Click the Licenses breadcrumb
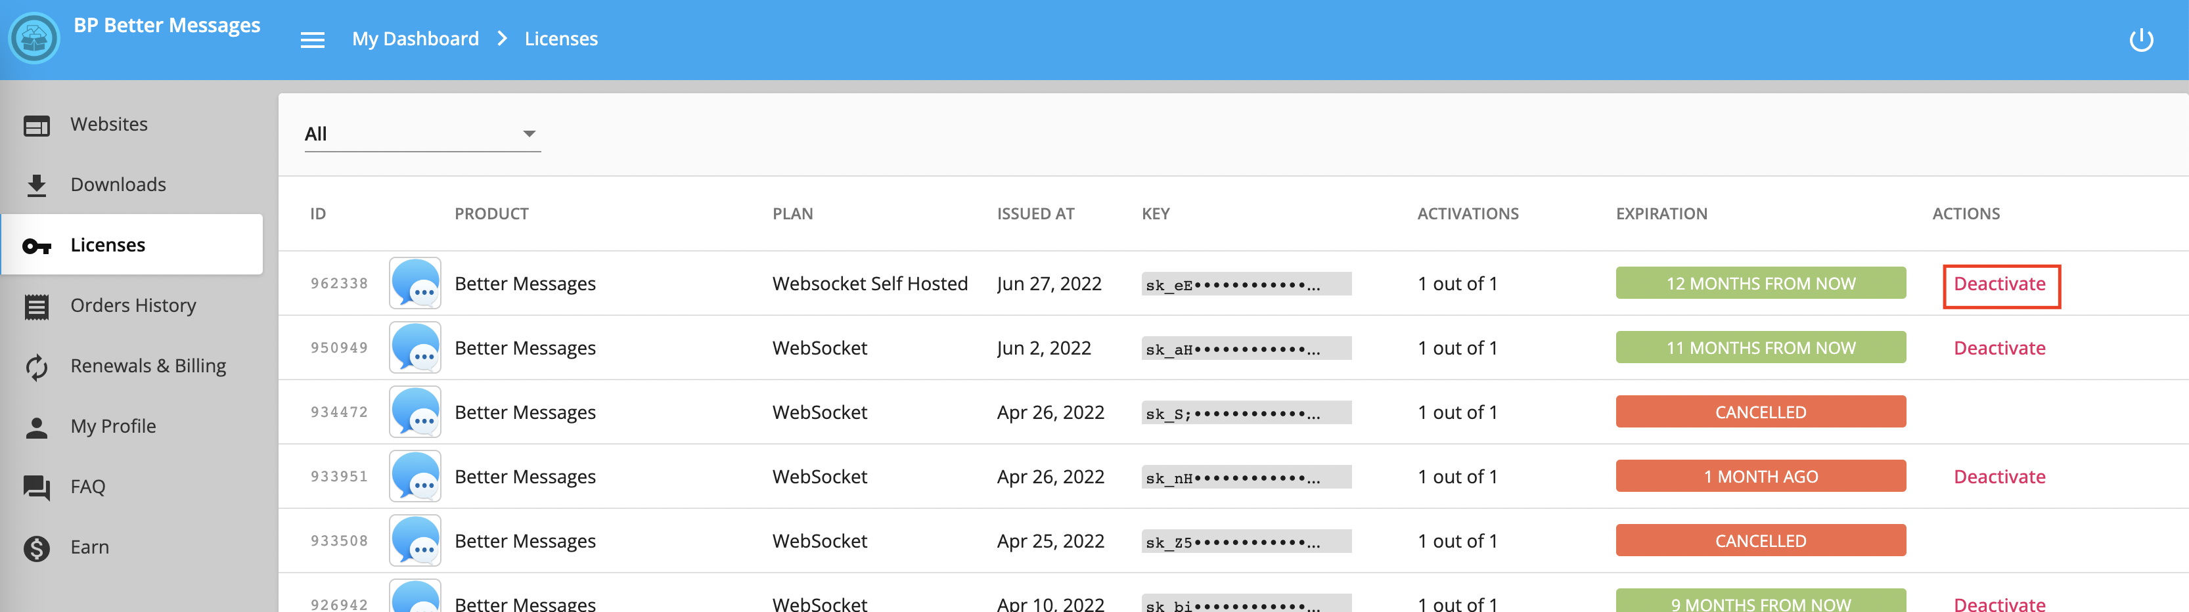The width and height of the screenshot is (2189, 612). pos(561,39)
